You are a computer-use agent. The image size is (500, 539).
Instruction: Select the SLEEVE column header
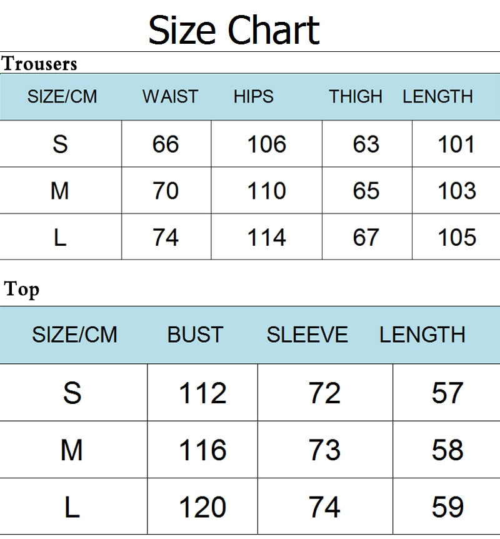[307, 335]
